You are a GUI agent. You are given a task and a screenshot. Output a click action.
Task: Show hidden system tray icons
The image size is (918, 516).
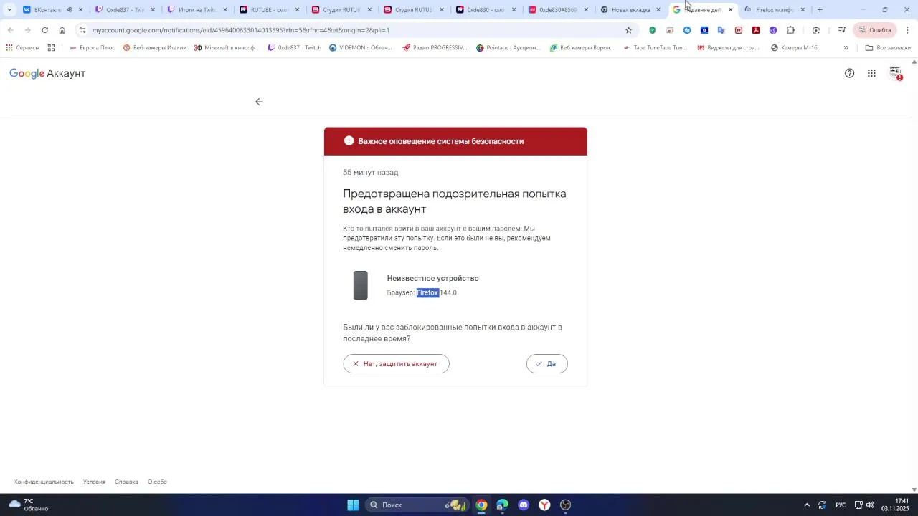[807, 505]
